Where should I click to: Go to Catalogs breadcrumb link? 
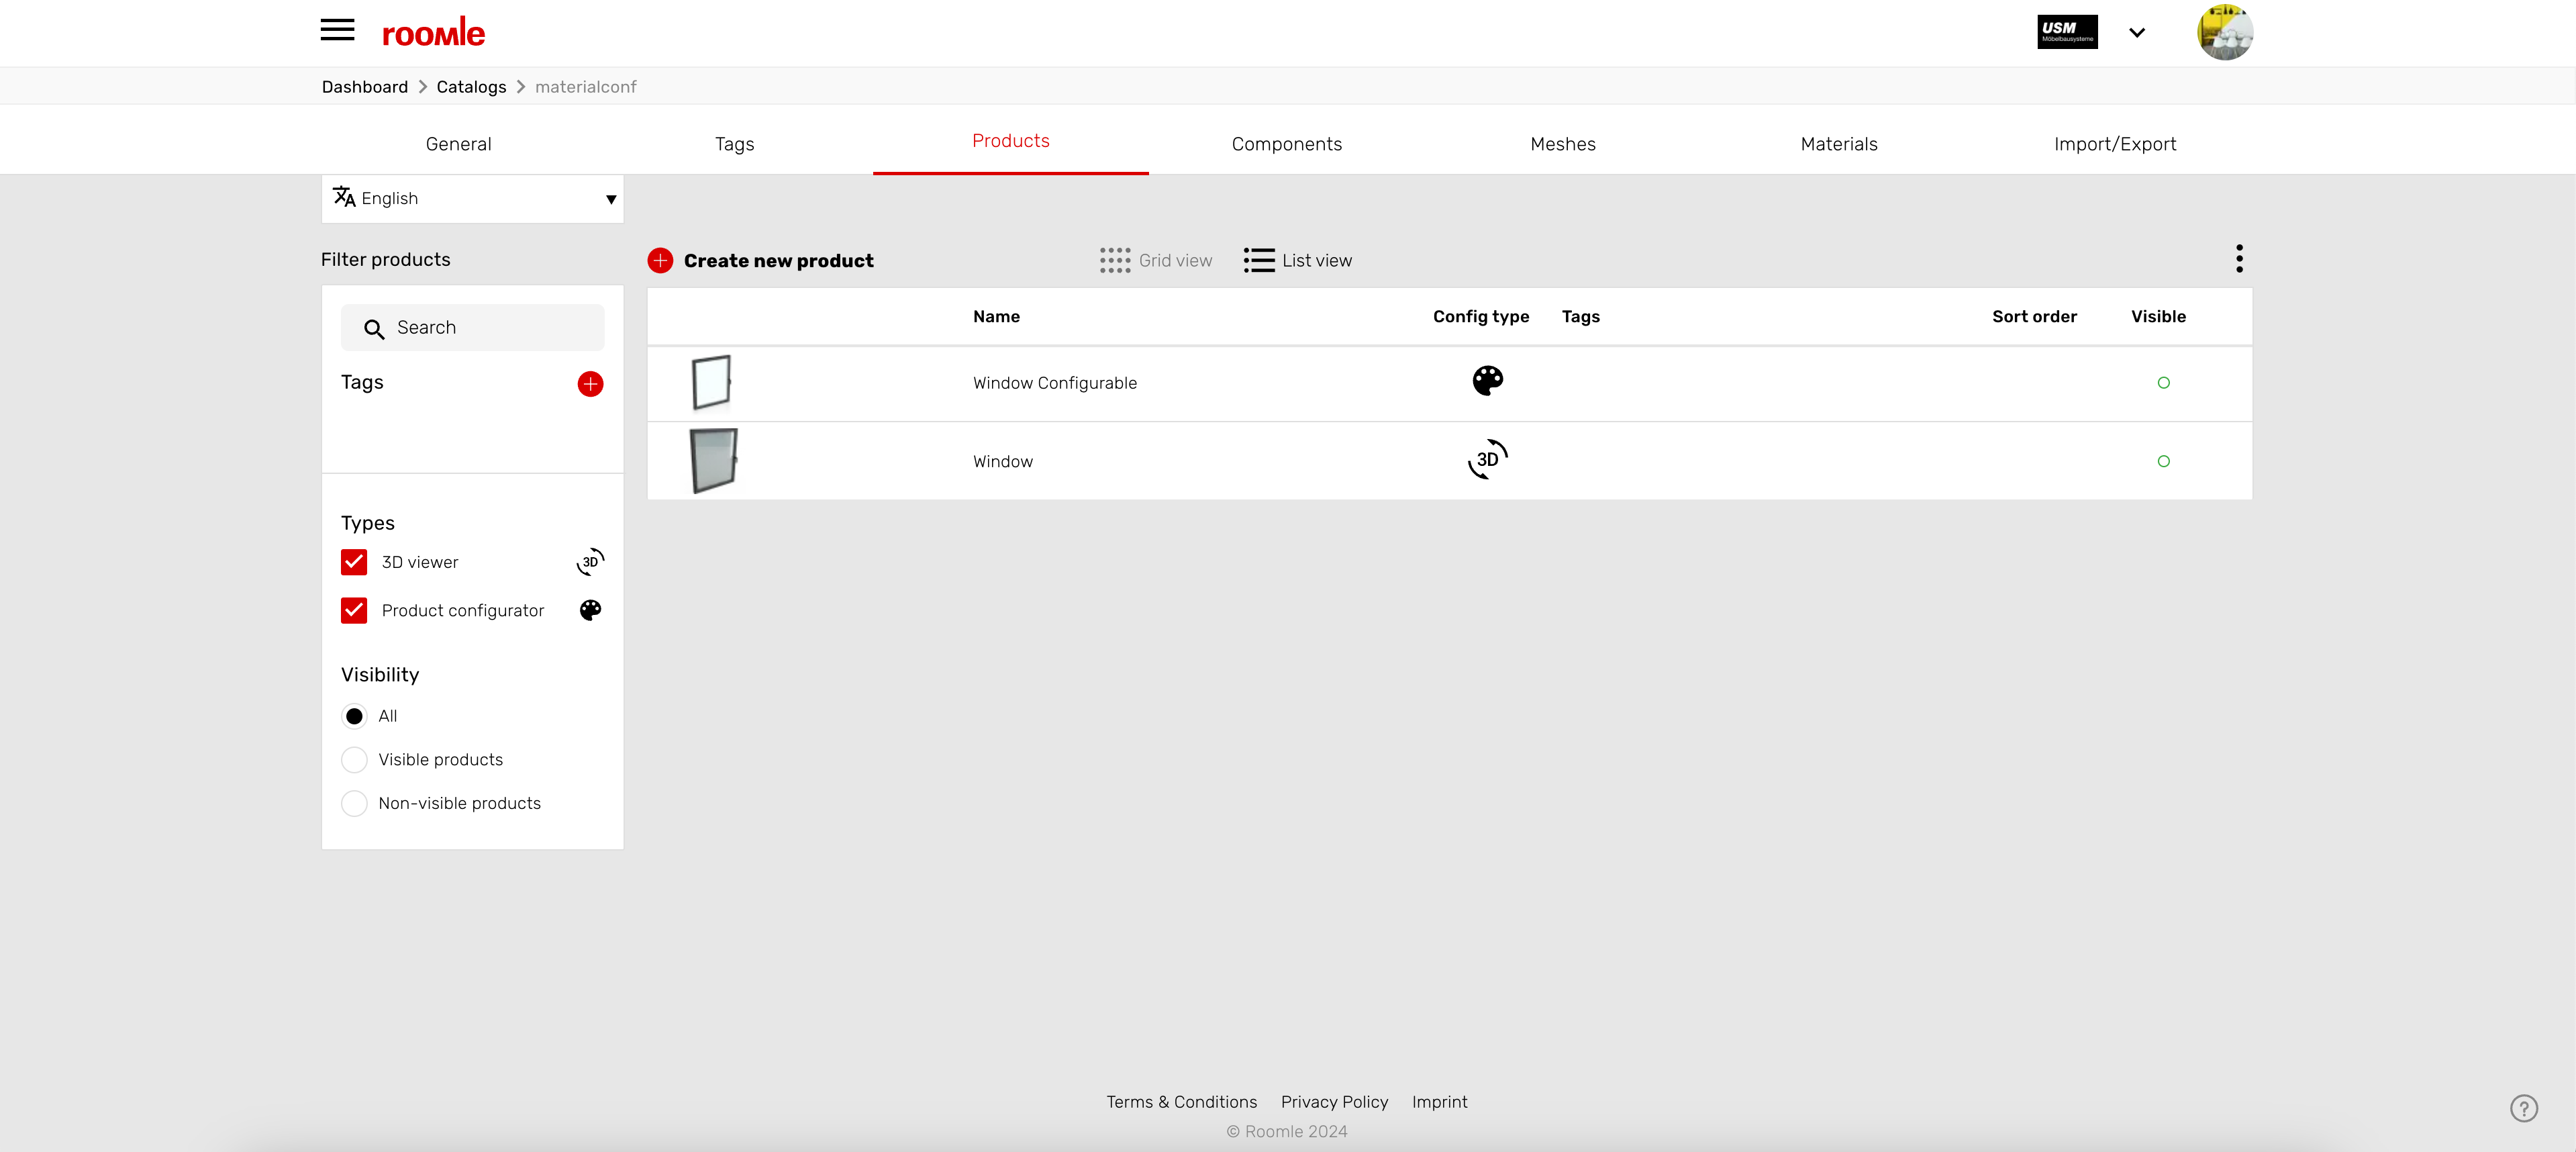tap(471, 87)
